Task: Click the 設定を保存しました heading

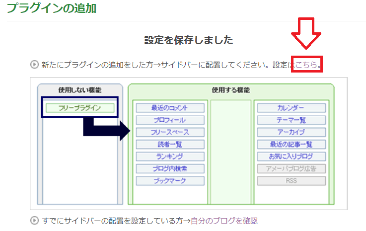Action: point(189,40)
